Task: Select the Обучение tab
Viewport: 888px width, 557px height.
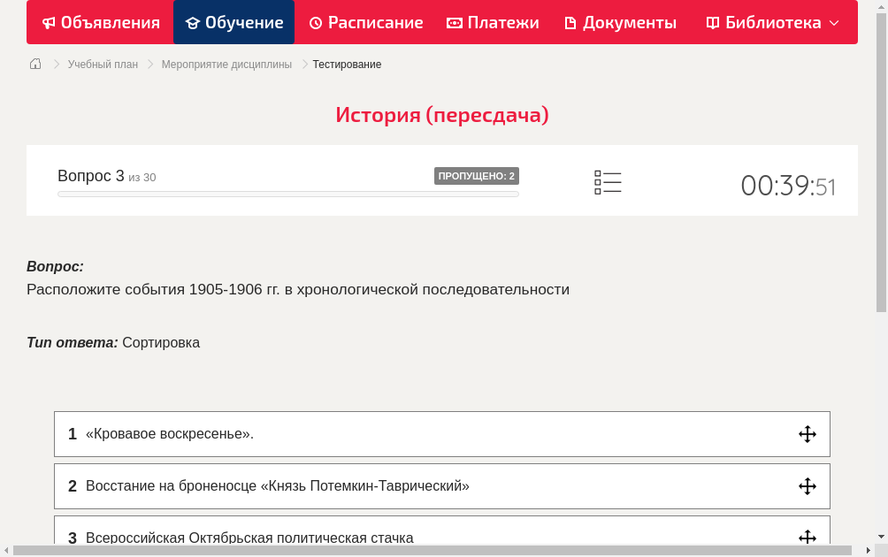Action: pos(233,23)
